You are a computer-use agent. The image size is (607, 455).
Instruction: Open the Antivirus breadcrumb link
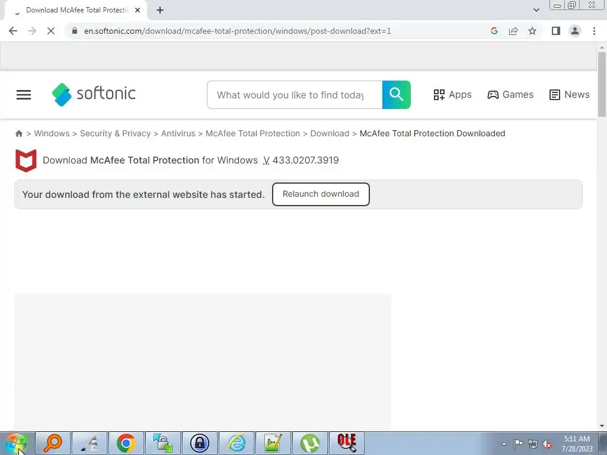tap(178, 133)
